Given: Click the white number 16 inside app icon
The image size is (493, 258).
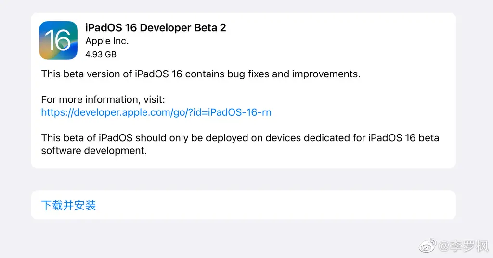Looking at the screenshot, I should 58,40.
